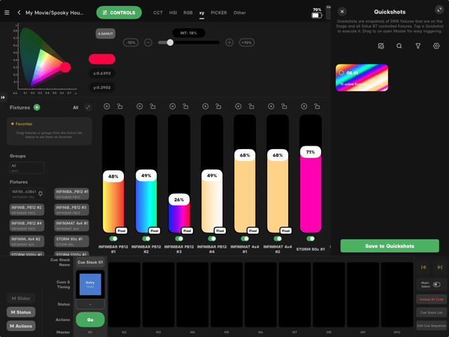Edit the x:0.6393 coordinate field
Image resolution: width=449 pixels, height=337 pixels.
(x=102, y=73)
